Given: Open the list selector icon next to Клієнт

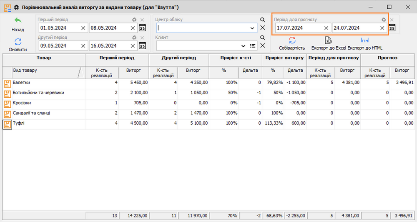Looking at the screenshot, I should click(x=252, y=46).
